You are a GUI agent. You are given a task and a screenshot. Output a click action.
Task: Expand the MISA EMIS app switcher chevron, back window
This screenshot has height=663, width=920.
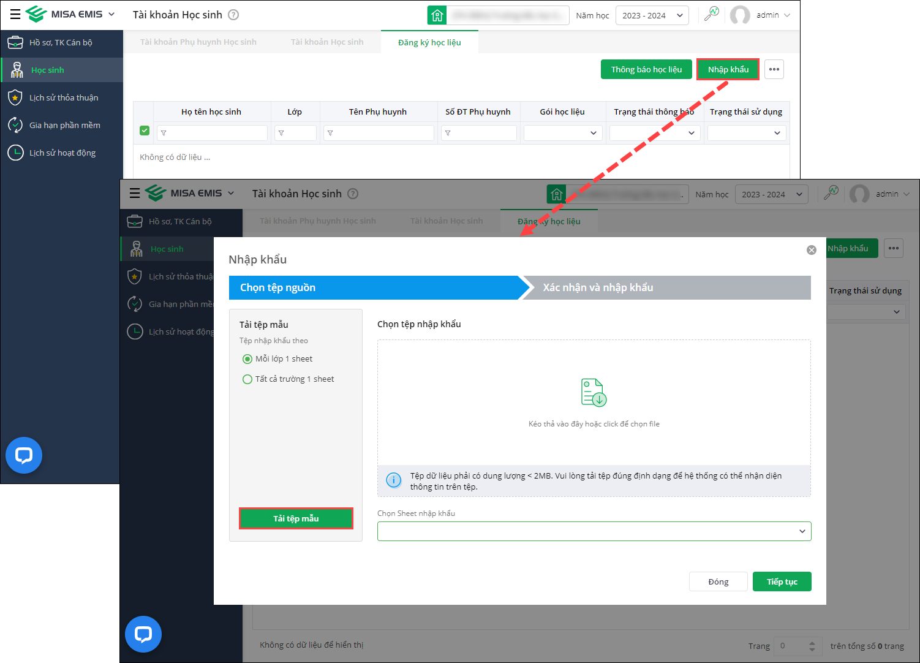coord(111,14)
